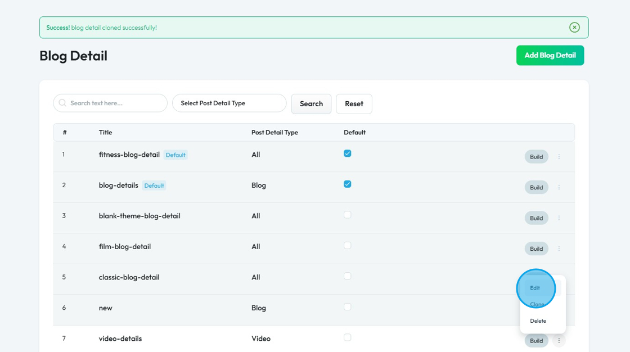Click Build button for film-blog-detail row
Image resolution: width=630 pixels, height=352 pixels.
tap(536, 249)
